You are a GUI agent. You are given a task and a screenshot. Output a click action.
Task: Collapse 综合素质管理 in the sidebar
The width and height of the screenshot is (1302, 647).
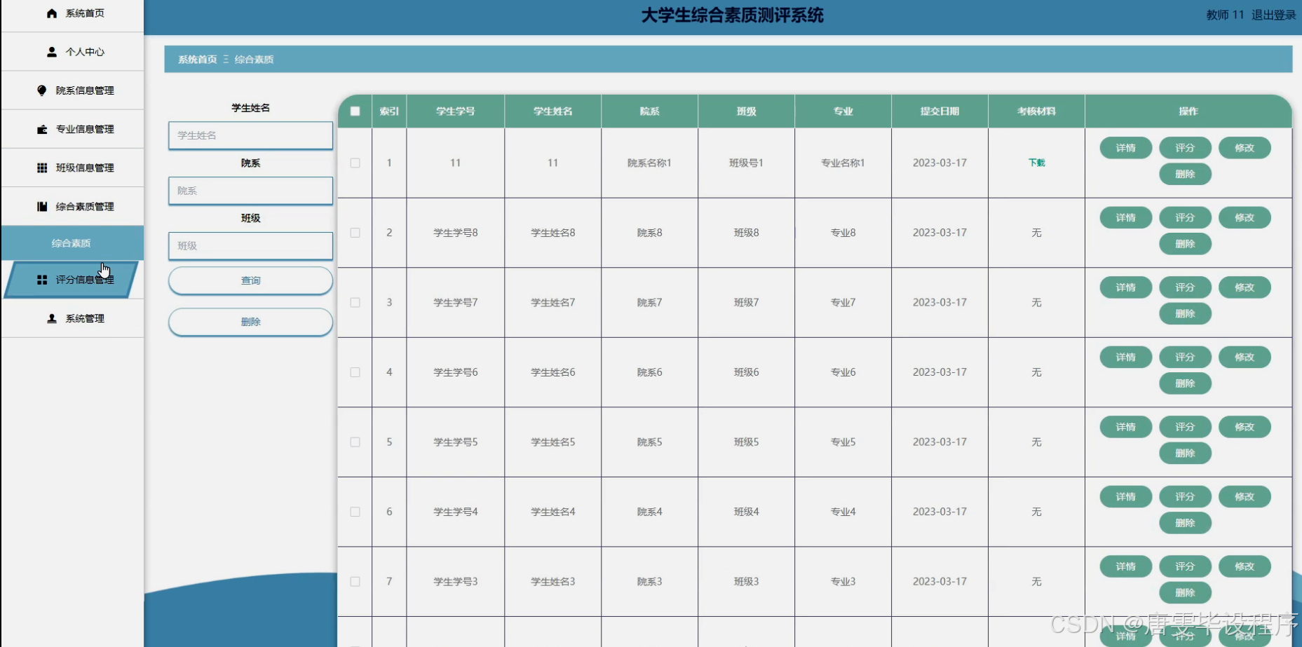tap(72, 206)
